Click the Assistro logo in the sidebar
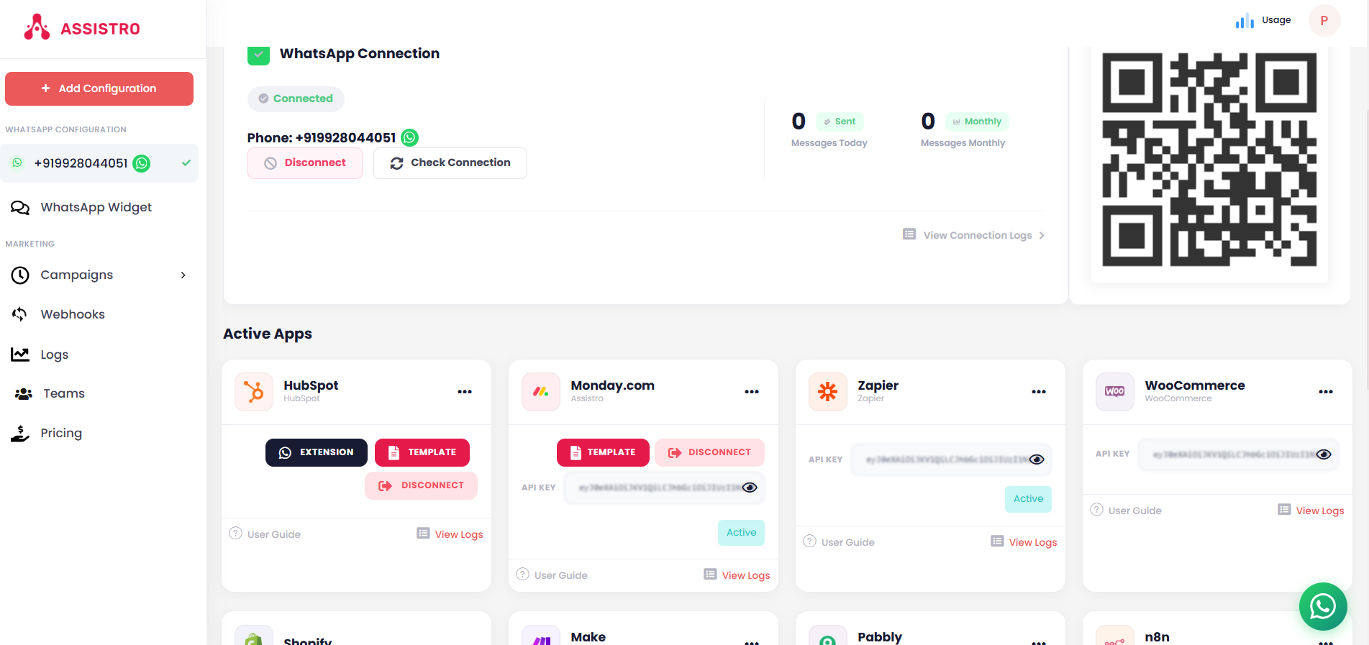This screenshot has height=645, width=1369. tap(82, 28)
